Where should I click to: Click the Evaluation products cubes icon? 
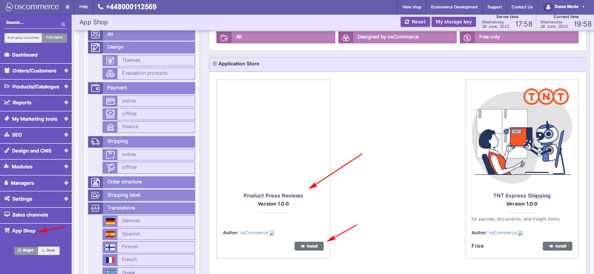(x=110, y=73)
